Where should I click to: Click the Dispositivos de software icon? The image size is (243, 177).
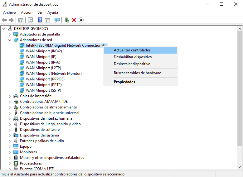[x=16, y=130]
